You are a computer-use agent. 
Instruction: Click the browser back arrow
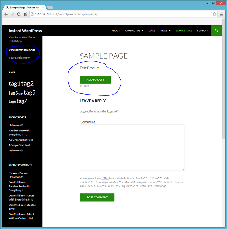point(6,14)
